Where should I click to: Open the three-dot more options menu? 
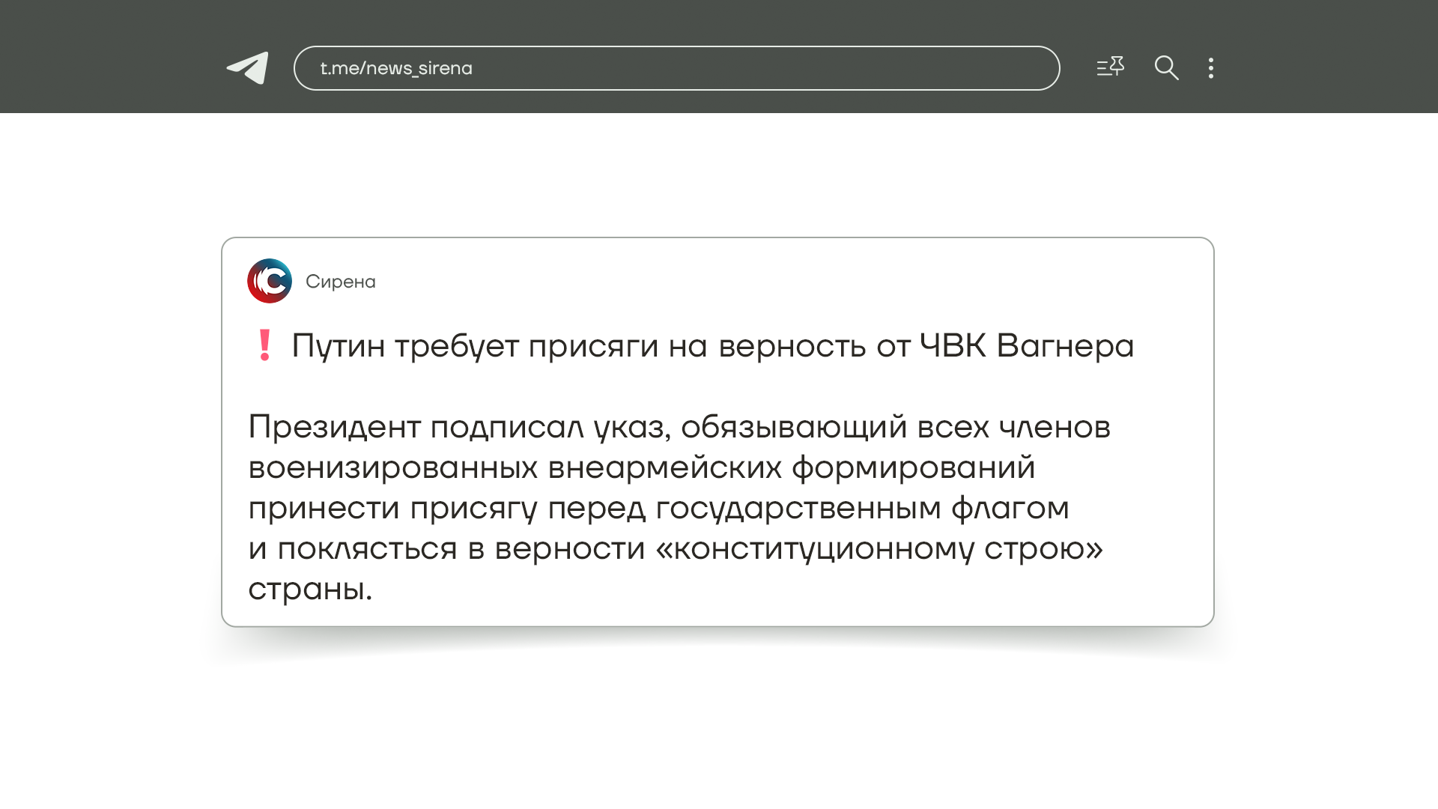click(x=1211, y=68)
